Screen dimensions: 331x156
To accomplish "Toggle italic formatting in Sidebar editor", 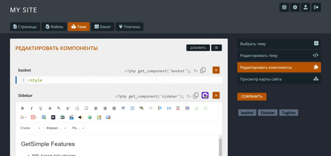I will [31, 108].
